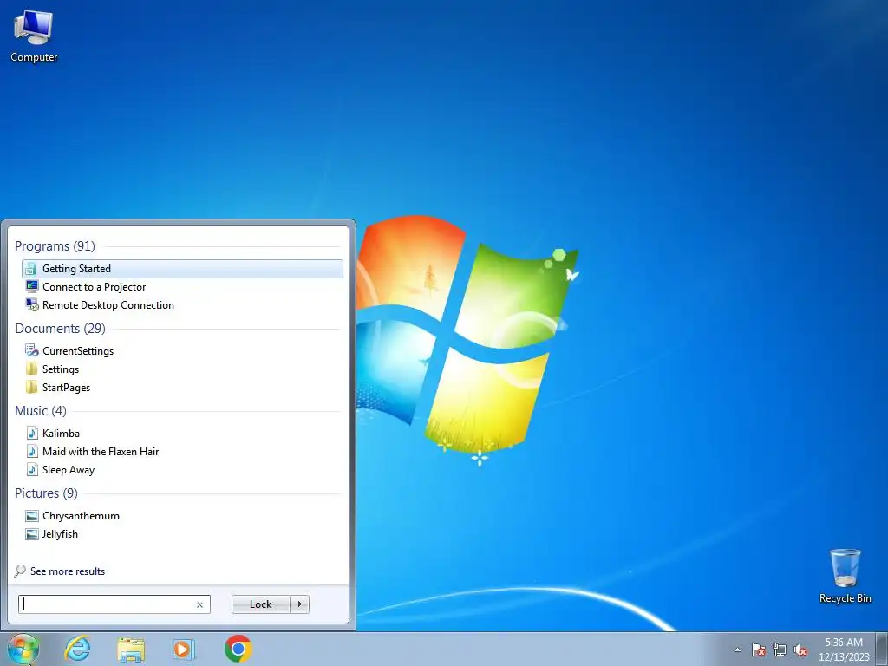Click the Connect to a Projector icon
888x666 pixels.
32,286
